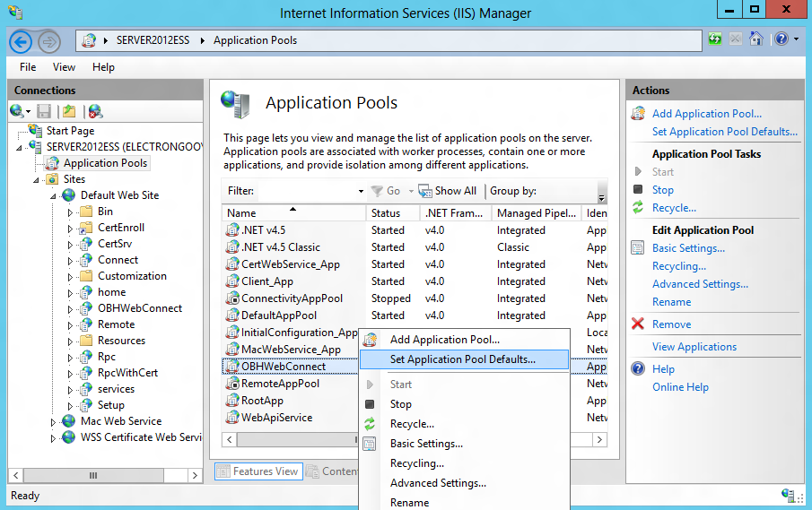Select Start Page in Connections tree
This screenshot has width=812, height=510.
point(70,130)
